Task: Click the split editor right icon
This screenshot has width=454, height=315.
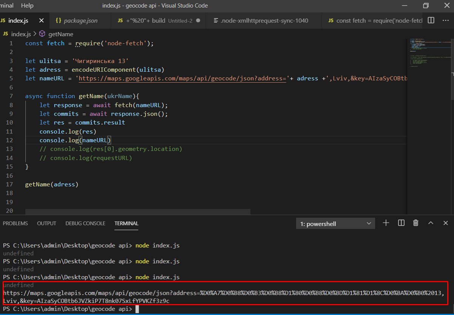Action: [431, 20]
